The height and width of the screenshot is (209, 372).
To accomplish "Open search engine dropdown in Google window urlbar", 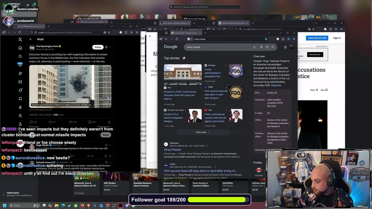I will pyautogui.click(x=190, y=39).
